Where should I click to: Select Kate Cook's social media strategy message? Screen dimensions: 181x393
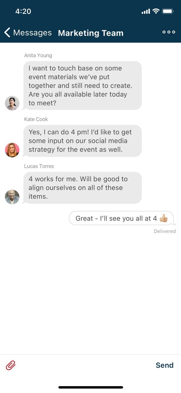(x=82, y=141)
